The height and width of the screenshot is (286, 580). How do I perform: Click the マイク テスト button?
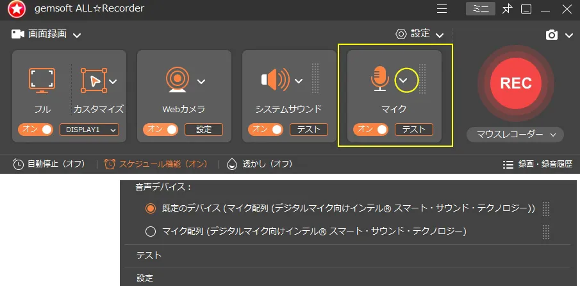[414, 130]
